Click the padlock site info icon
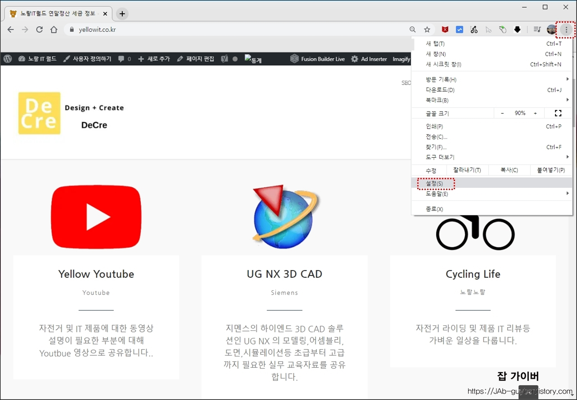Screen dimensions: 577x400 coord(72,29)
